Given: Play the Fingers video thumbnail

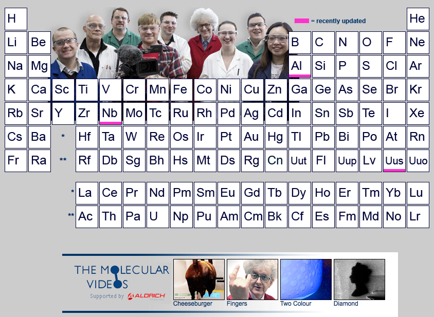Looking at the screenshot, I should coord(252,279).
